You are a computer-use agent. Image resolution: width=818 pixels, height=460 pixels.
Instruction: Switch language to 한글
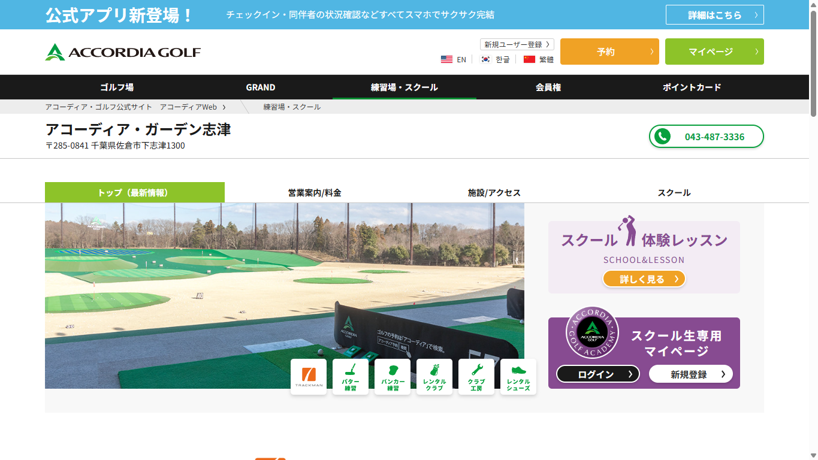click(503, 59)
